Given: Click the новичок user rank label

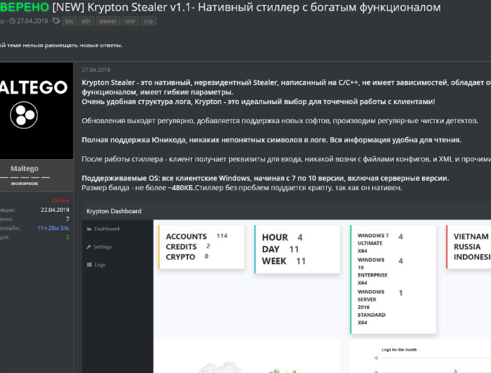Looking at the screenshot, I should 25,184.
